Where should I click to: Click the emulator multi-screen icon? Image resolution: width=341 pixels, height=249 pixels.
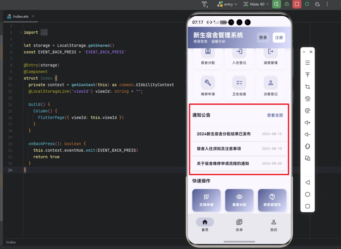(x=308, y=158)
